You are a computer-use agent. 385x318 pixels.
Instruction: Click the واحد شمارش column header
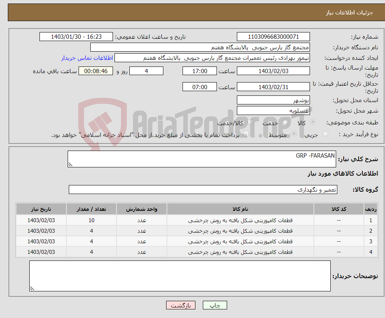(141, 209)
